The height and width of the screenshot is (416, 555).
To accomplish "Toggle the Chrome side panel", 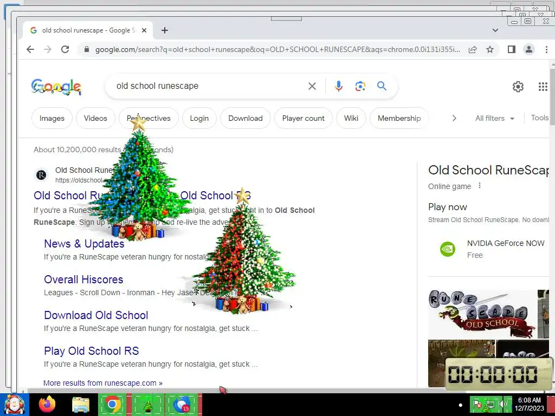I will point(512,49).
